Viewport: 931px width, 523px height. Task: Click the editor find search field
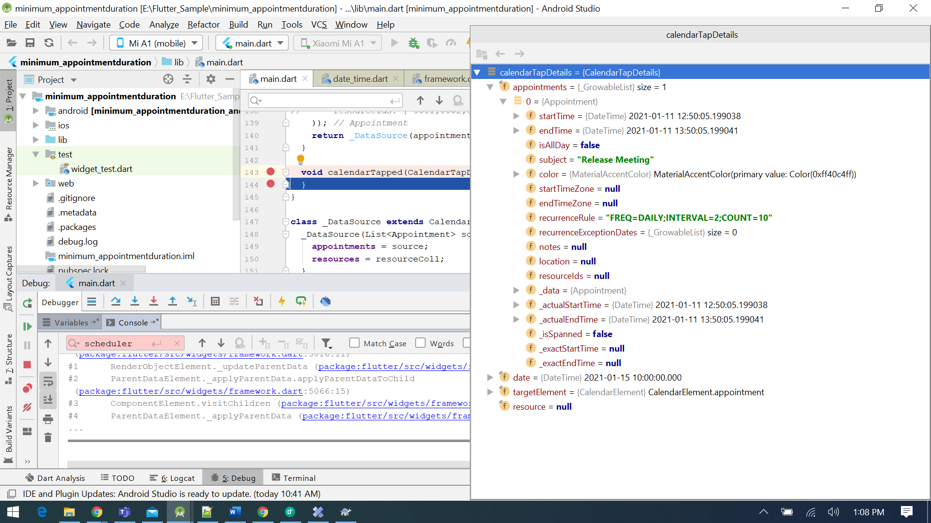(325, 101)
